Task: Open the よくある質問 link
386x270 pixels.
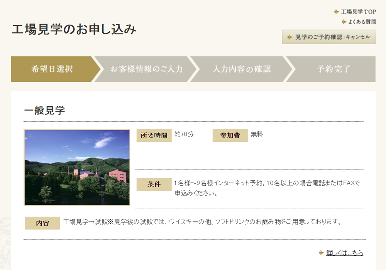Action: point(362,22)
